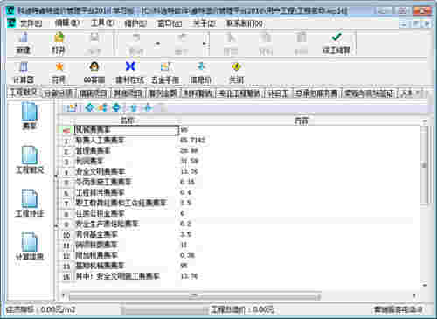Click the paste toolbar icon
437x319 pixels.
(301, 43)
